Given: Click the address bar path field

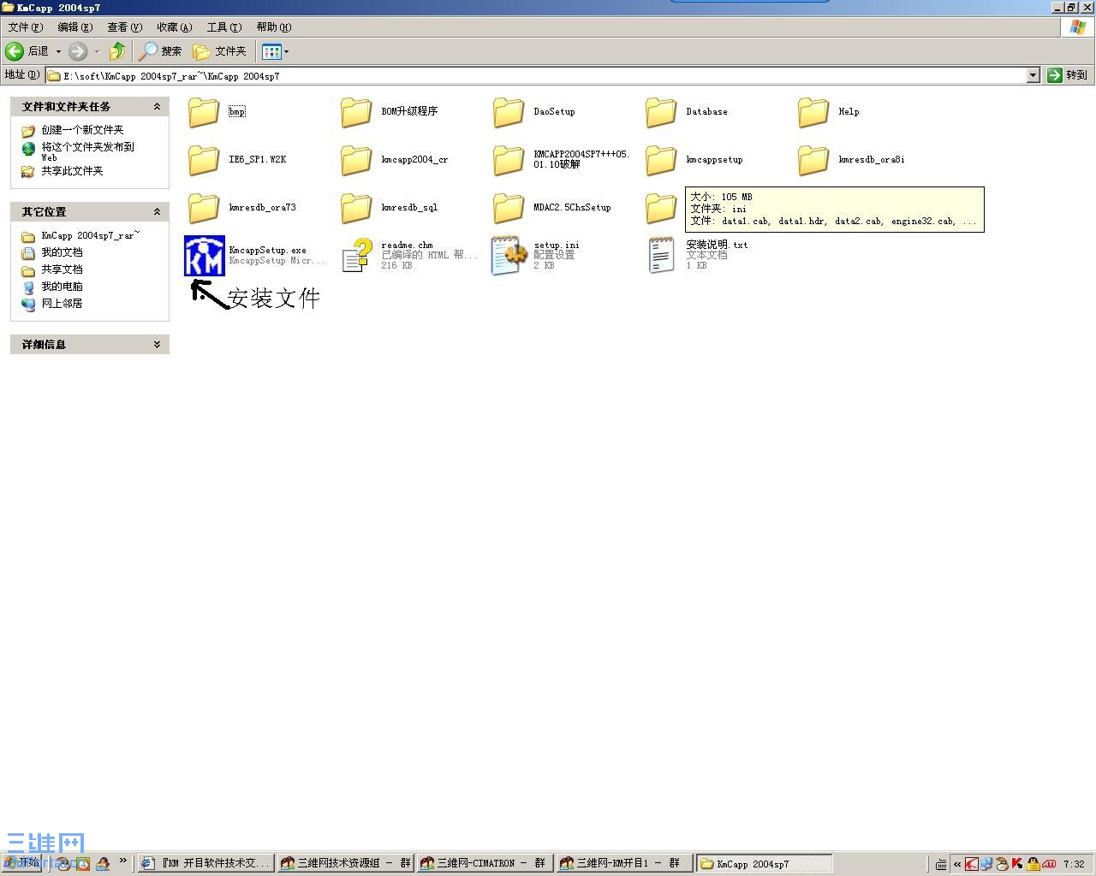Looking at the screenshot, I should 537,75.
